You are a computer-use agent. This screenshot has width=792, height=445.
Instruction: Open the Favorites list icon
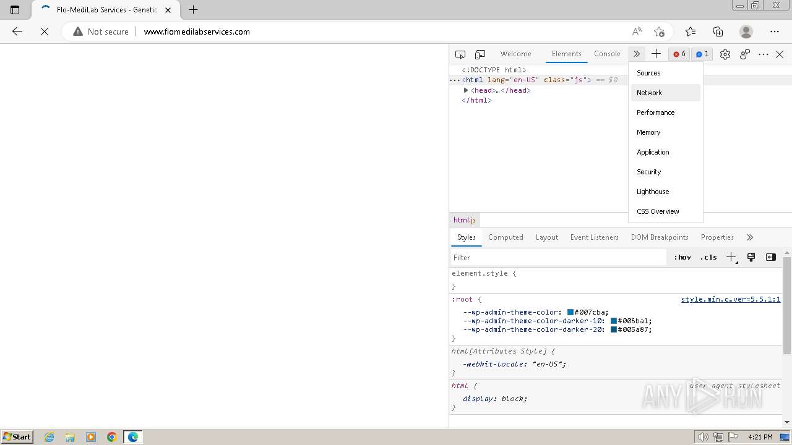tap(691, 32)
